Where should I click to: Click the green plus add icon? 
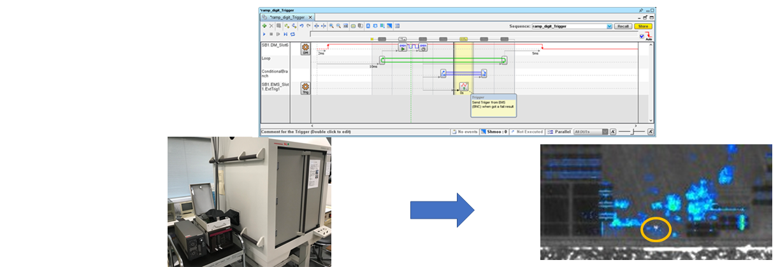tap(264, 26)
